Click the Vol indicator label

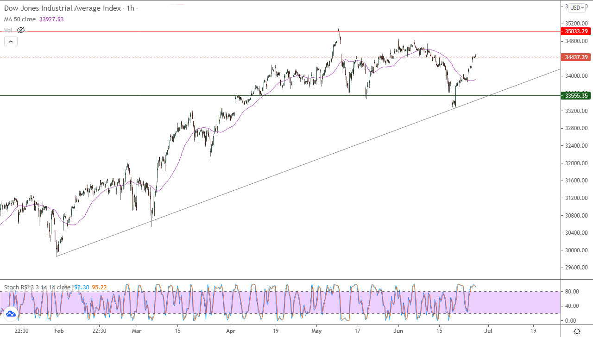tap(8, 30)
